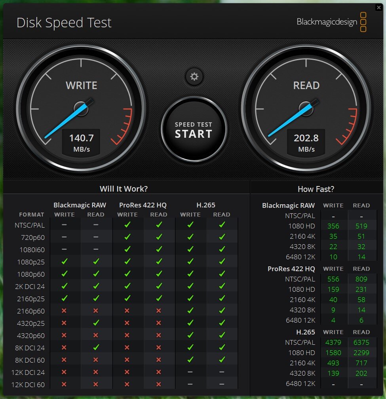Viewport: 386px width, 399px height.
Task: Click NTSC/PAL ProRes 422 HQ write checkmark
Action: pos(127,224)
